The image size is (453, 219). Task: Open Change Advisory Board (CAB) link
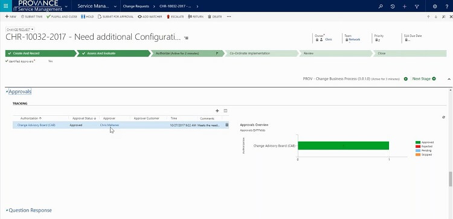click(36, 125)
